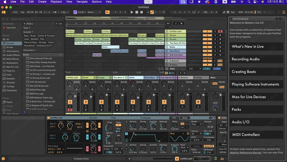Open the Poly mode dropdown
Screen dimensions: 287x162
tap(196, 124)
